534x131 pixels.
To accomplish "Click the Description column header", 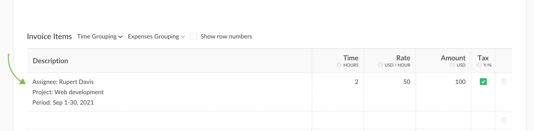I will point(50,61).
